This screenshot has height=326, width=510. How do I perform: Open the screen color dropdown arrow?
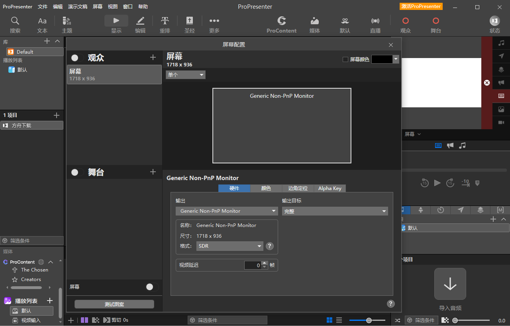(396, 59)
